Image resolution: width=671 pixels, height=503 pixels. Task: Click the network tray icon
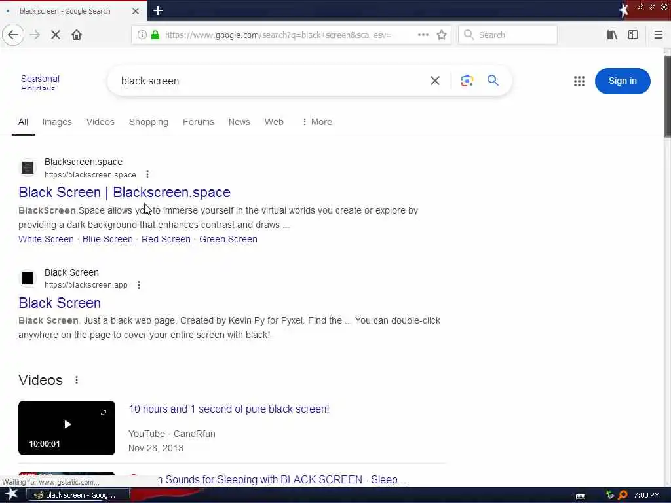coord(610,495)
